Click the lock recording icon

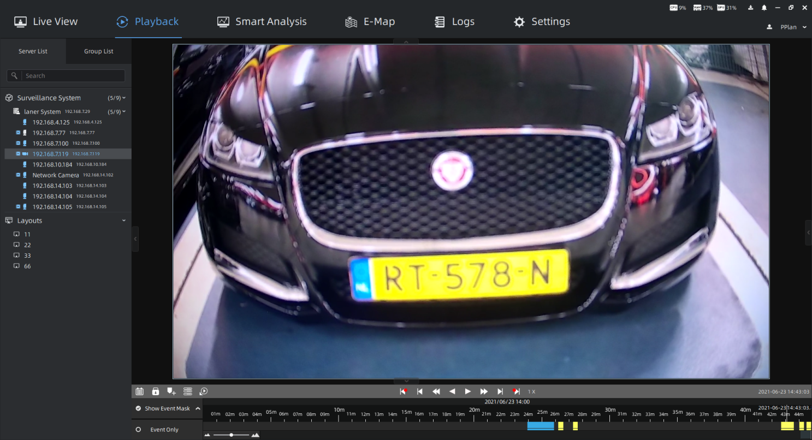(156, 391)
